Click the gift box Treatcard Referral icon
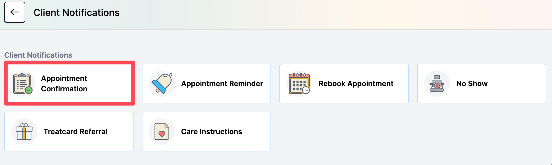Viewport: 552px width, 165px height. tap(24, 132)
